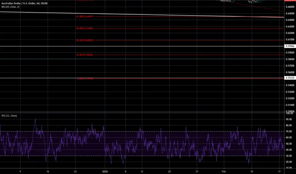Image resolution: width=296 pixels, height=174 pixels.
Task: Click the 0.63000 value on the price axis
Action: 290,27
